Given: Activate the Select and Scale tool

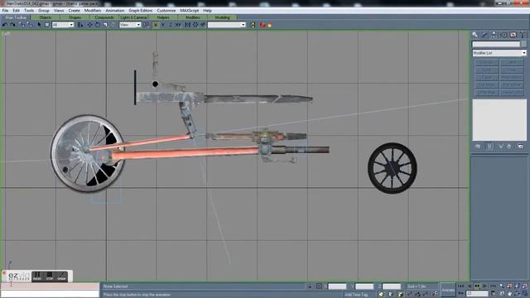Looking at the screenshot, I should pos(105,25).
